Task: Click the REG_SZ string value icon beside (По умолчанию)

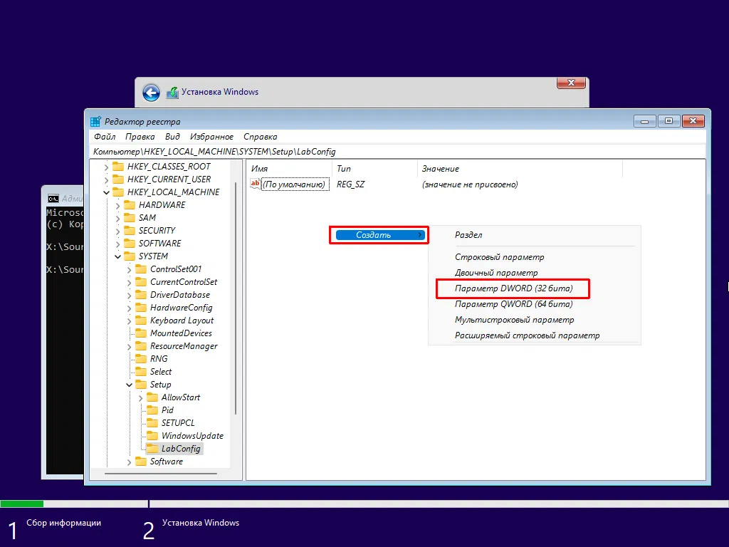Action: [x=255, y=184]
